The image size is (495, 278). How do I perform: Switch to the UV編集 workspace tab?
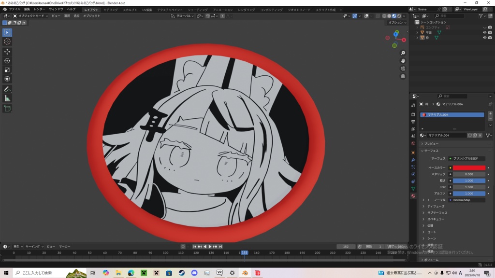click(147, 10)
